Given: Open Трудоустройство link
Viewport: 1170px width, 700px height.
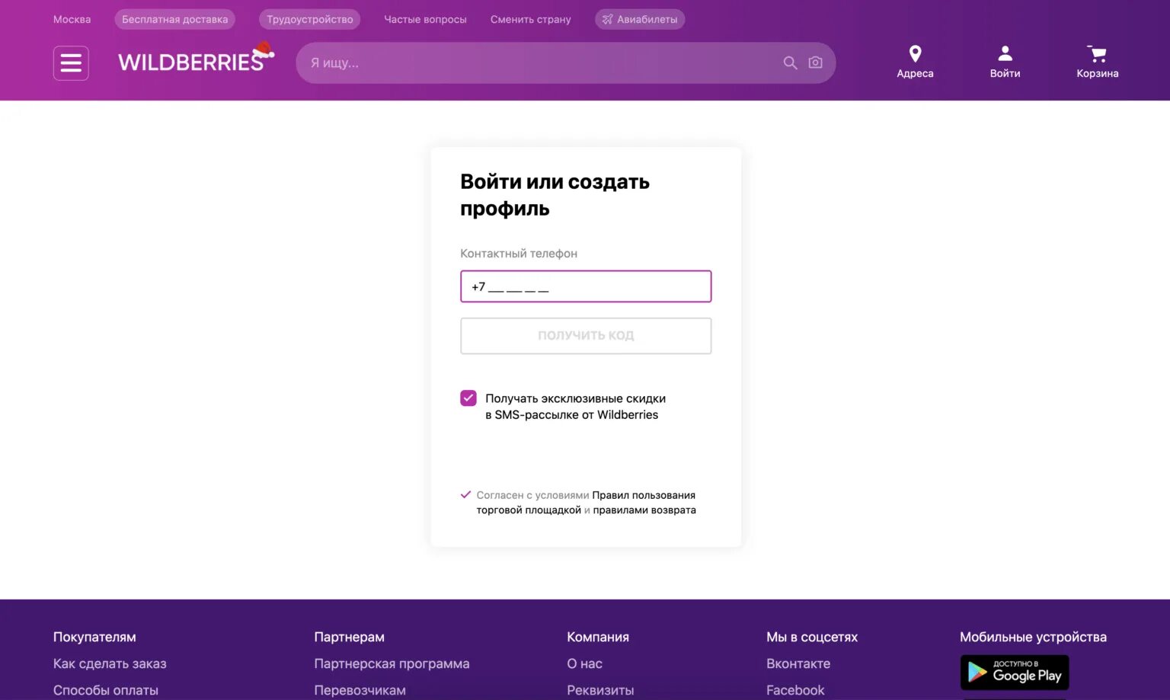Looking at the screenshot, I should (x=309, y=19).
